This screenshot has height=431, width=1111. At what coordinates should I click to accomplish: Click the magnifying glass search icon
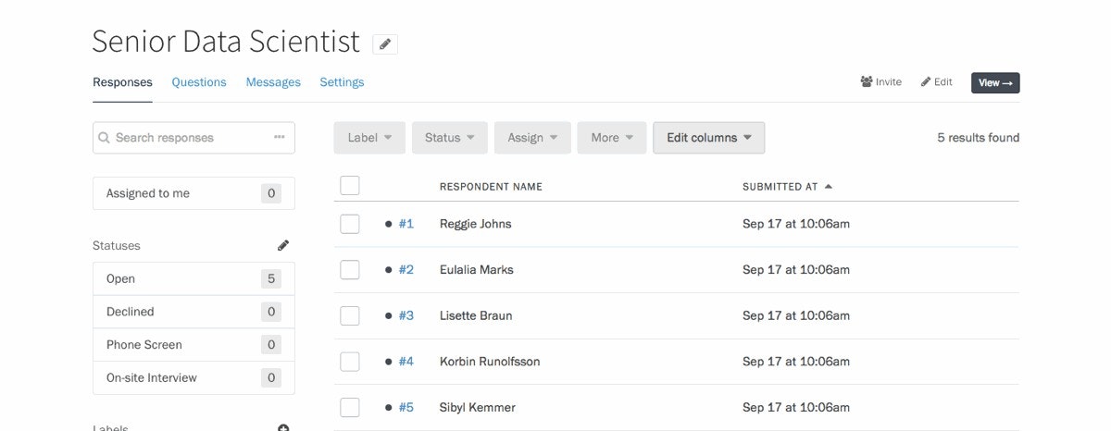104,138
